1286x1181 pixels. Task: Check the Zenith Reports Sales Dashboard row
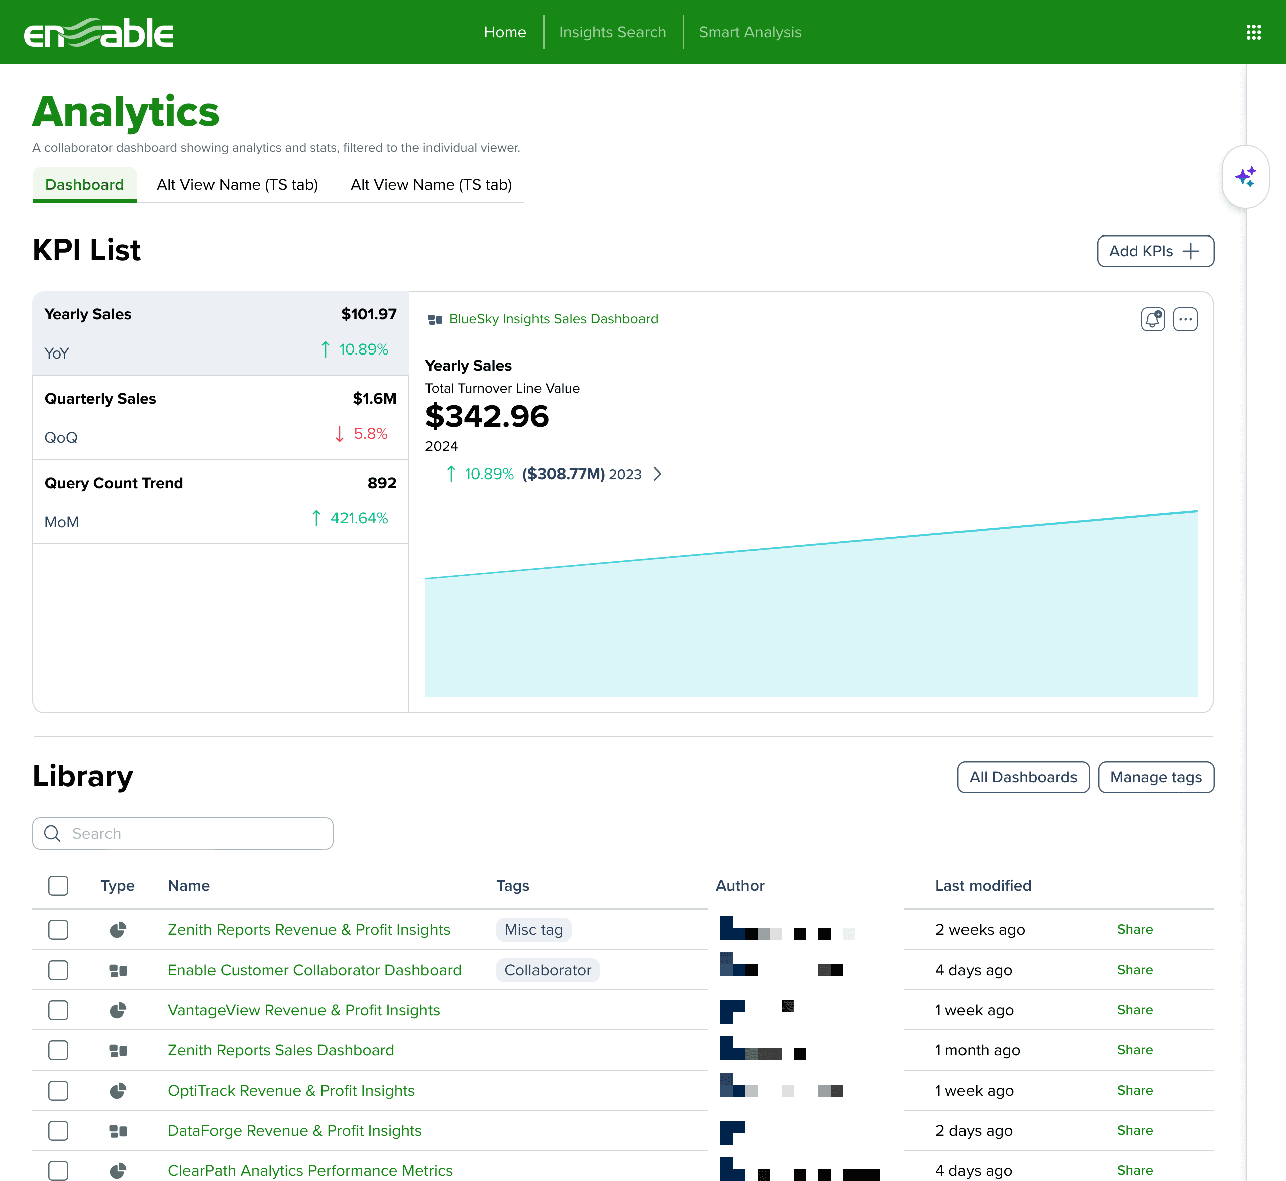tap(58, 1050)
